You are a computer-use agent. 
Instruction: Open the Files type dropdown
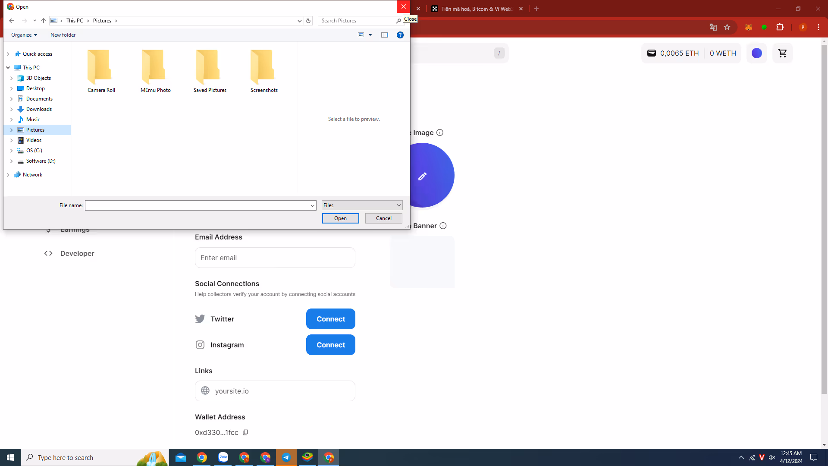point(362,205)
